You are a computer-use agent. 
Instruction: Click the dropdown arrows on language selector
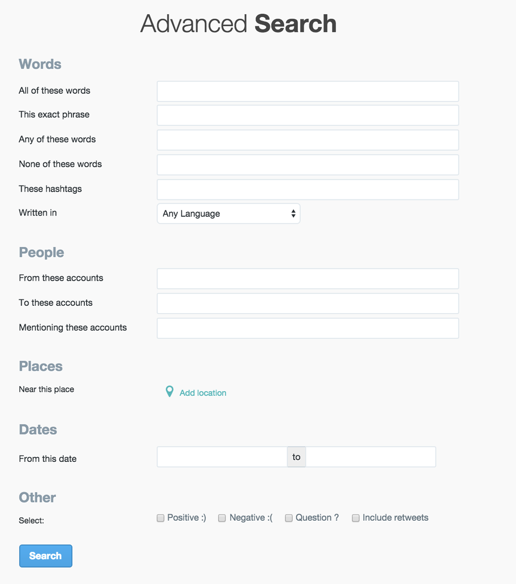293,214
